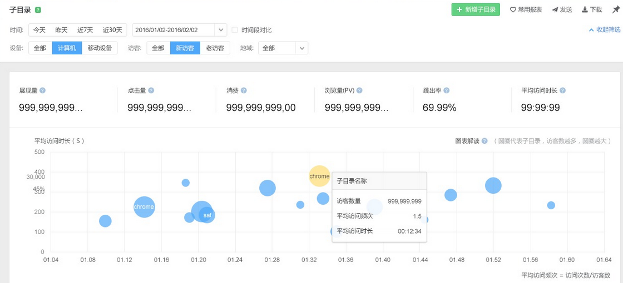Select 老访客 visitor filter

[x=215, y=48]
